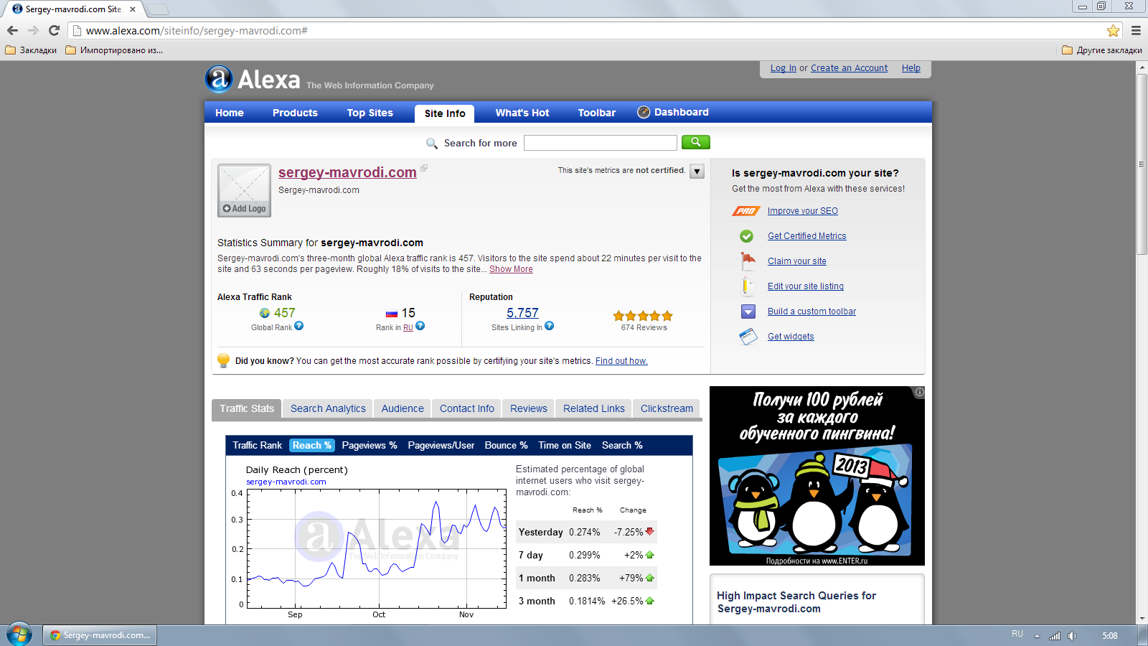Image resolution: width=1148 pixels, height=646 pixels.
Task: Select Search % chart option
Action: (x=622, y=445)
